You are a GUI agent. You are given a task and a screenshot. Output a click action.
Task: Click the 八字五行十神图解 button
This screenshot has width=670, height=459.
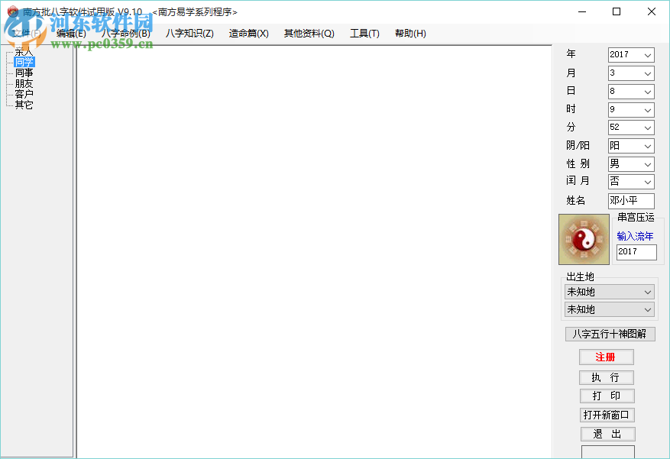[610, 334]
